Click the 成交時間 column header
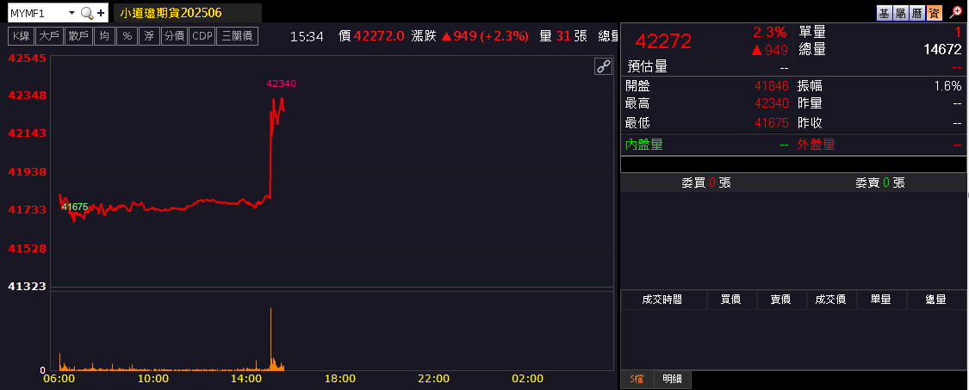 click(662, 300)
